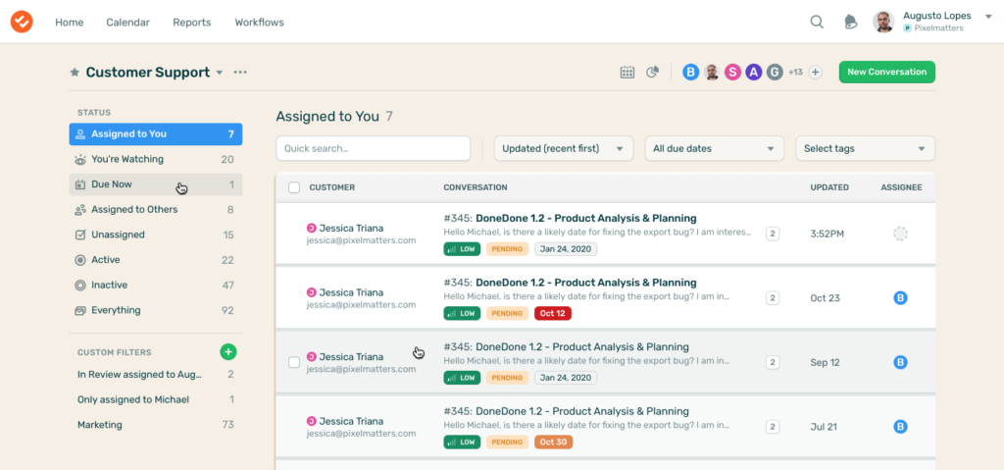Viewport: 1004px width, 470px height.
Task: Click the DoneDone logo icon
Action: (x=22, y=22)
